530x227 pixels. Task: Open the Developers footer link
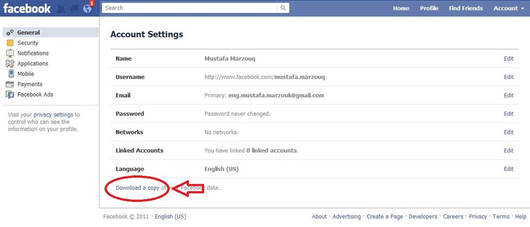point(423,217)
